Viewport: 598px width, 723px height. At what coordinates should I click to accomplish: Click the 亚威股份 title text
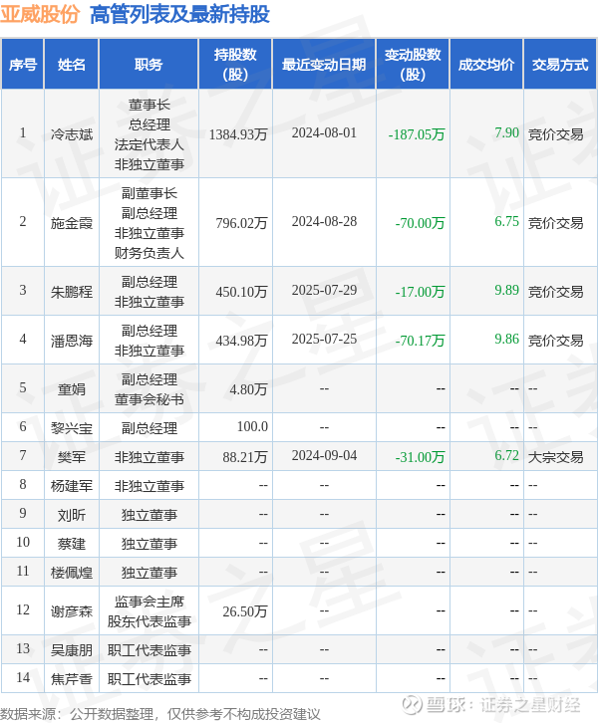[x=40, y=14]
